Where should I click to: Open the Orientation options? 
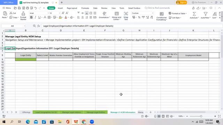[x=105, y=15]
